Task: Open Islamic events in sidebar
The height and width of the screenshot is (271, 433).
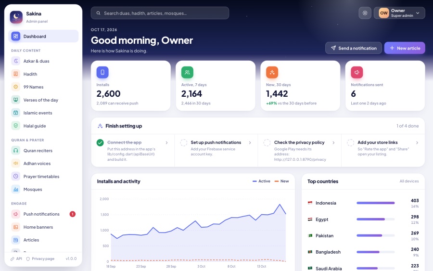Action: point(43,113)
